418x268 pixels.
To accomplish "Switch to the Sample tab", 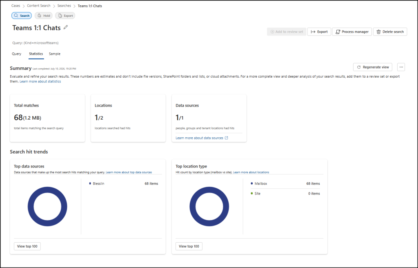I will 55,54.
